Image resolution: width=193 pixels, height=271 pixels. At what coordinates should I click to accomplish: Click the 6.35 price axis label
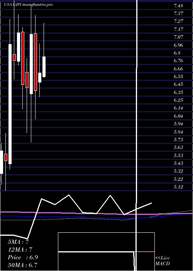178,92
